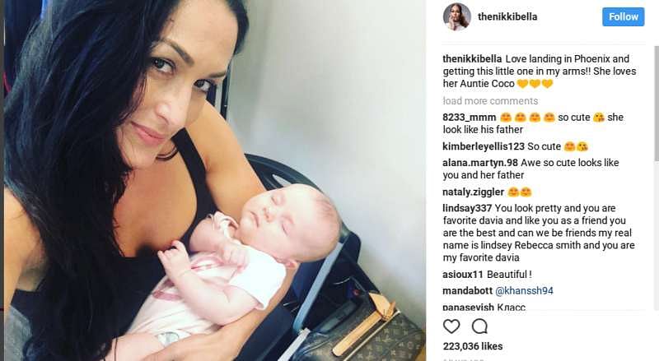Click the Follow button
659x361 pixels.
pos(624,16)
